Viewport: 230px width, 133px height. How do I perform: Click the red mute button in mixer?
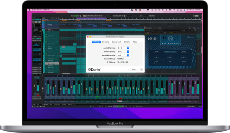(x=120, y=98)
